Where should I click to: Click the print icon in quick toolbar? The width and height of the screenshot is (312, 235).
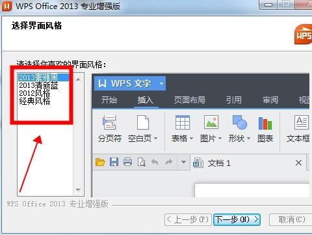pyautogui.click(x=127, y=162)
